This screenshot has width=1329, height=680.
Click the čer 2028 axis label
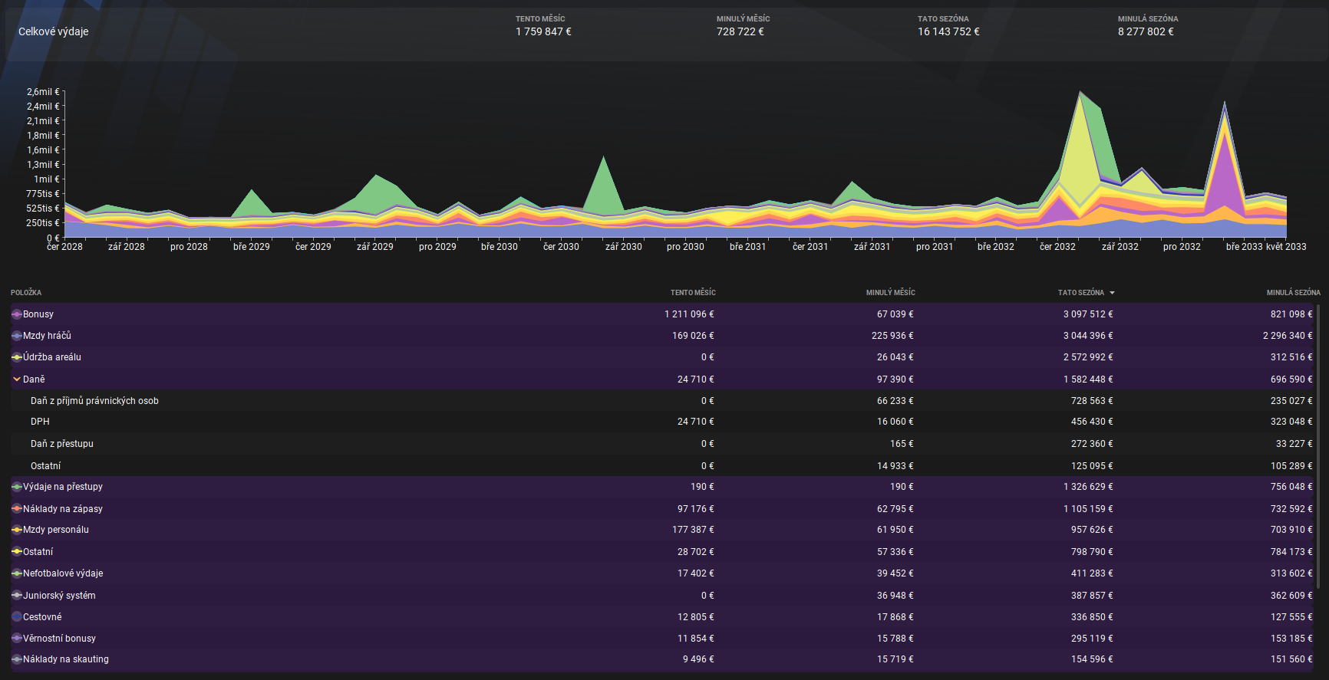[64, 247]
